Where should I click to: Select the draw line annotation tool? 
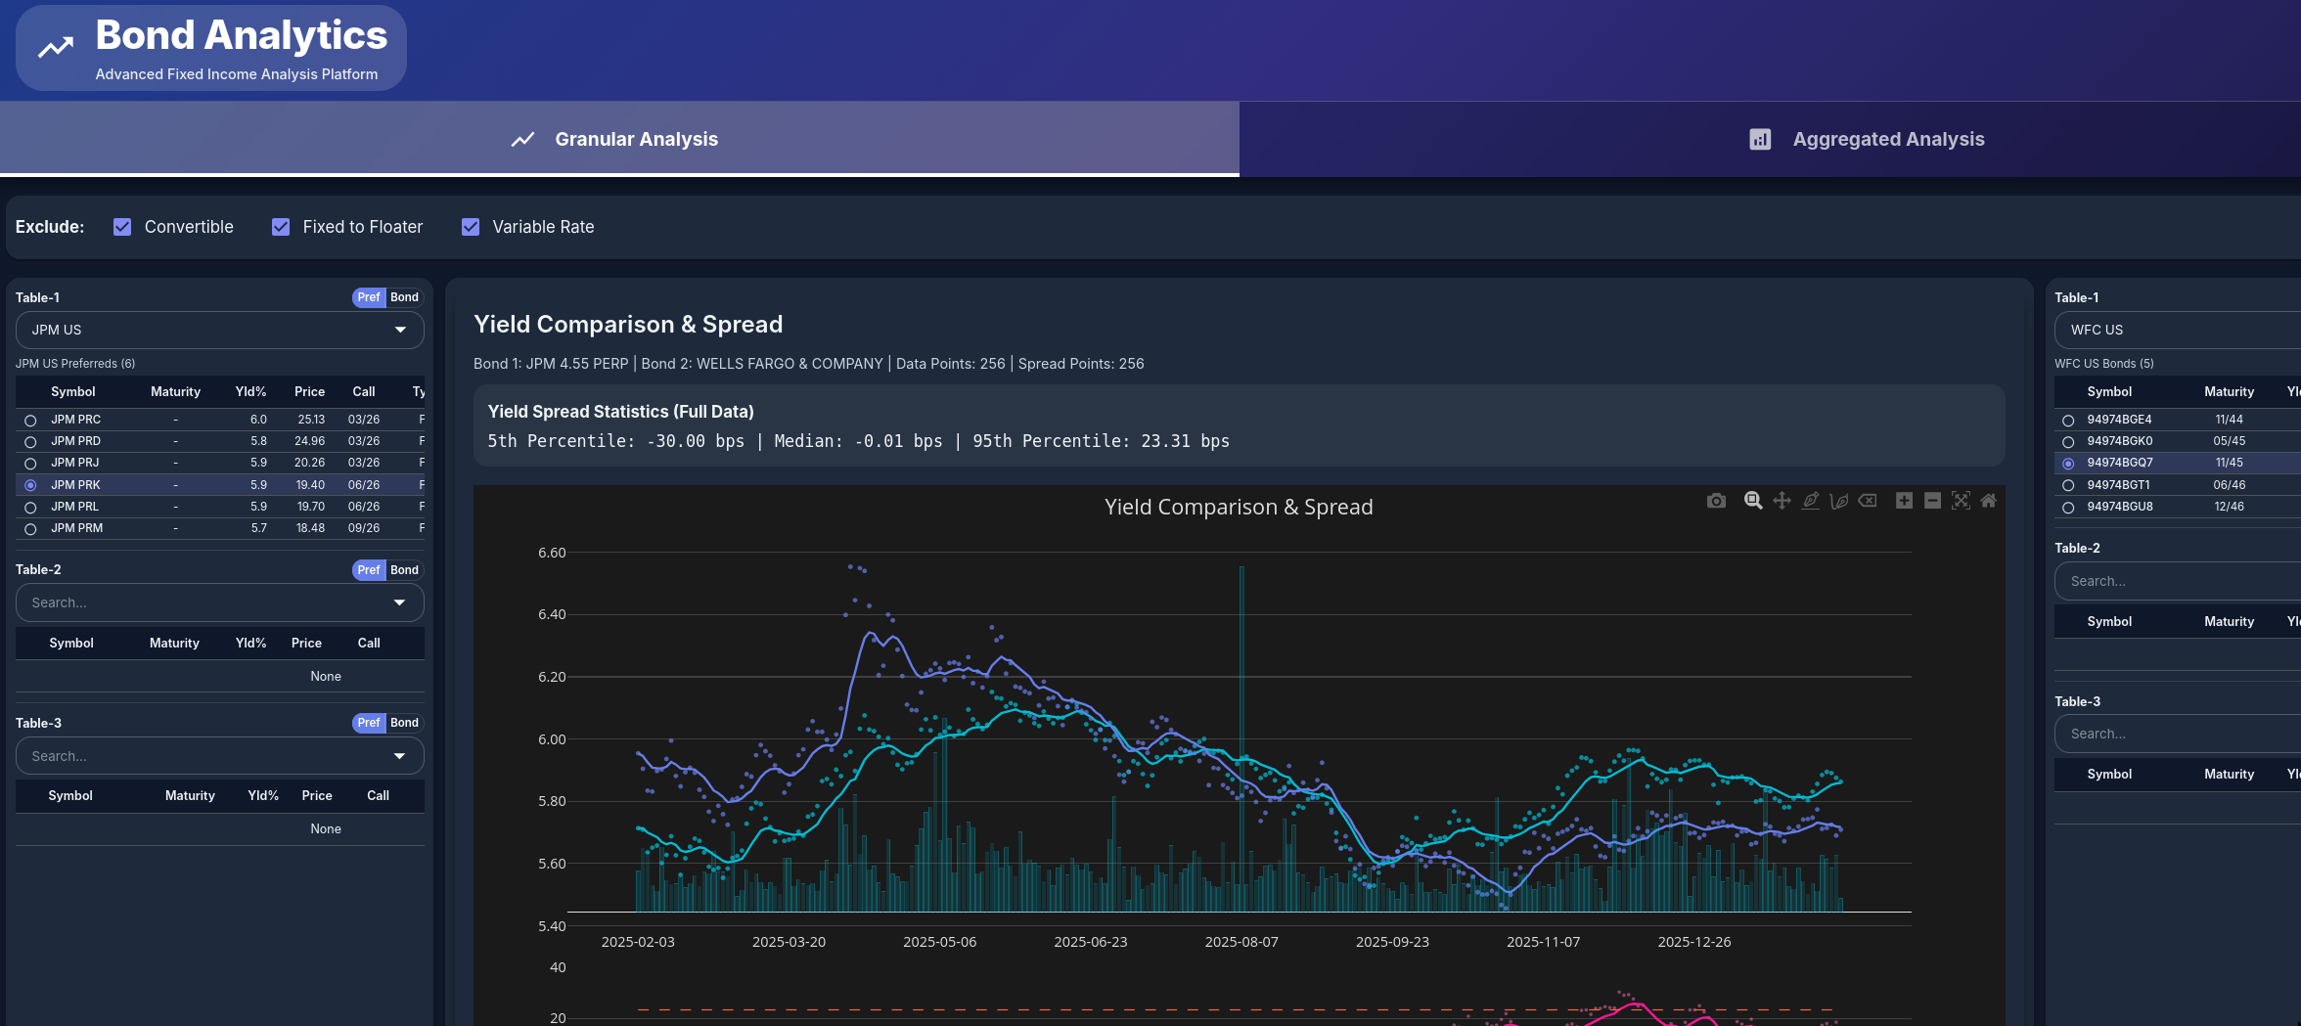click(x=1811, y=500)
